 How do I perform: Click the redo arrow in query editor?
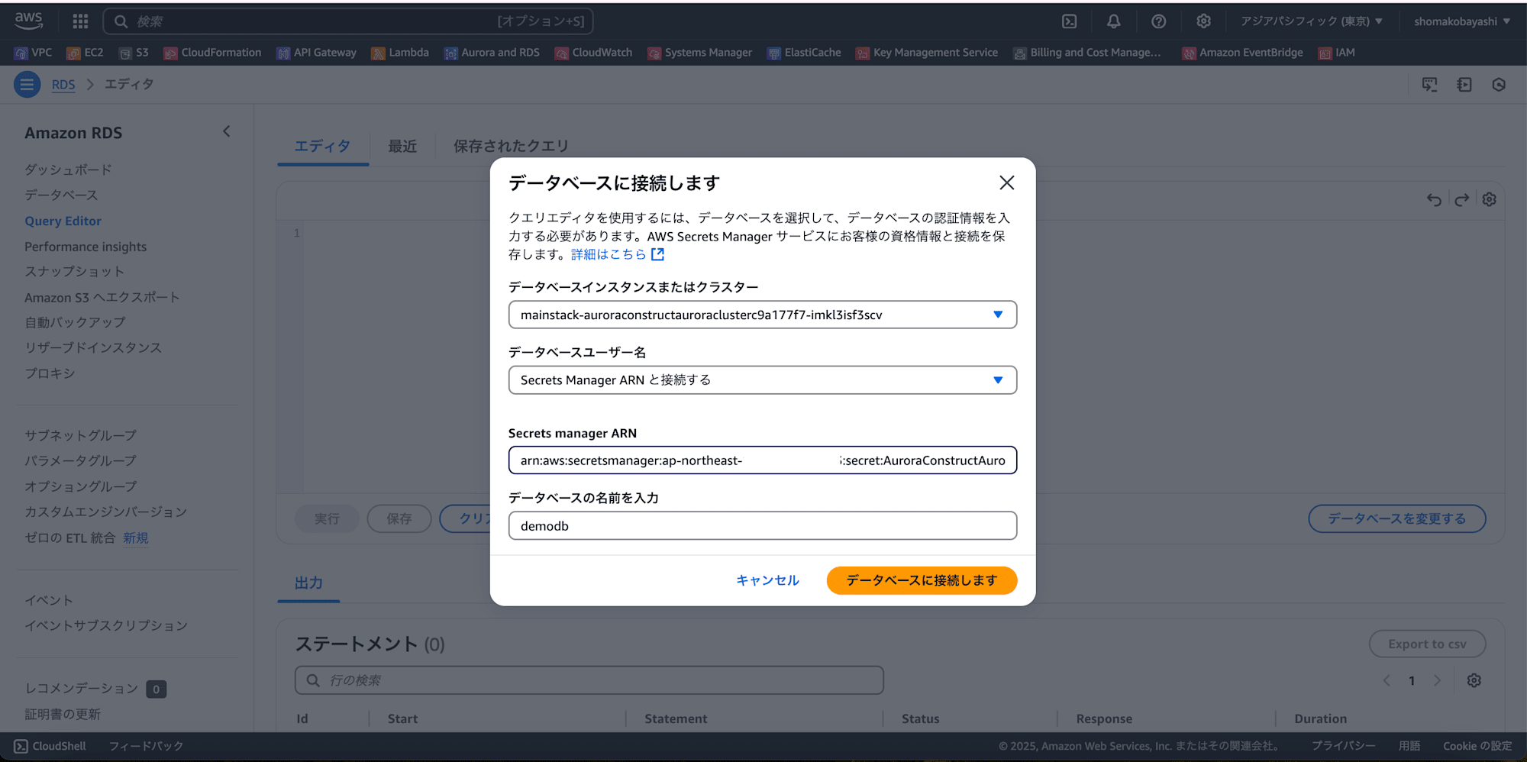[1462, 200]
